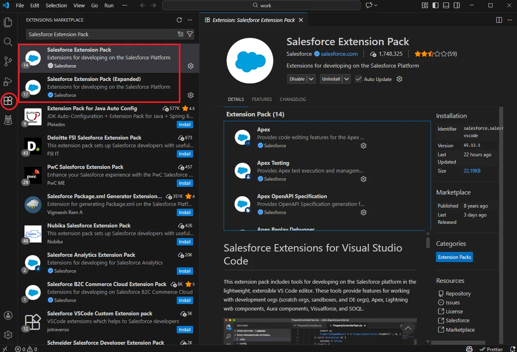
Task: Install Salesforce B2C Commerce Cloud Extension Pack
Action: tap(185, 300)
